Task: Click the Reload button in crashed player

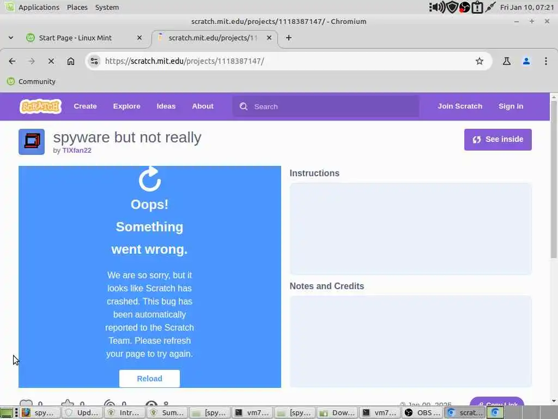Action: pyautogui.click(x=149, y=379)
